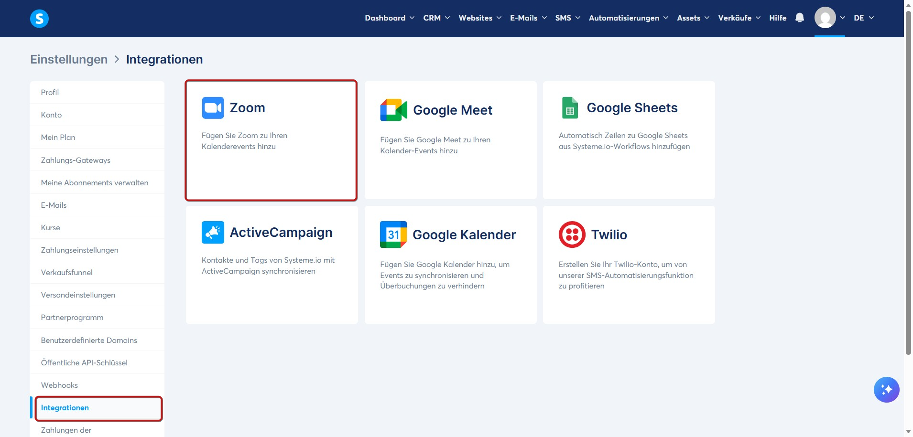Open Mein Plan in sidebar
The height and width of the screenshot is (437, 913).
pyautogui.click(x=97, y=138)
